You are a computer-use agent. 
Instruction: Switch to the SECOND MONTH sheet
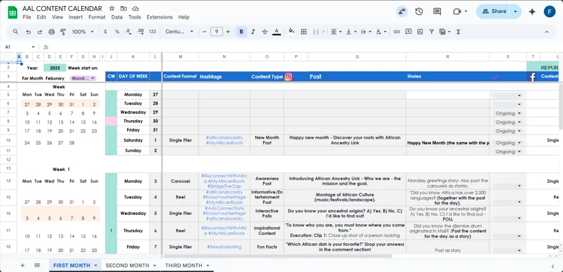tap(127, 266)
